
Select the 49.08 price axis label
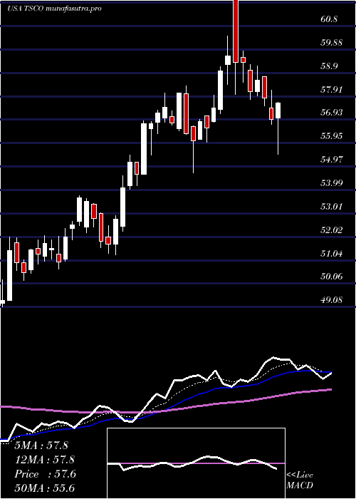[332, 300]
